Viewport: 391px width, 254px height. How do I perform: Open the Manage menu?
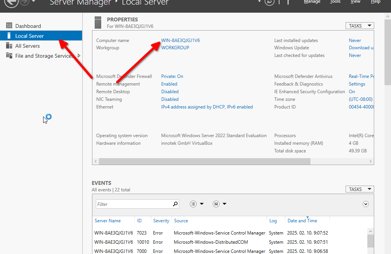coord(312,2)
